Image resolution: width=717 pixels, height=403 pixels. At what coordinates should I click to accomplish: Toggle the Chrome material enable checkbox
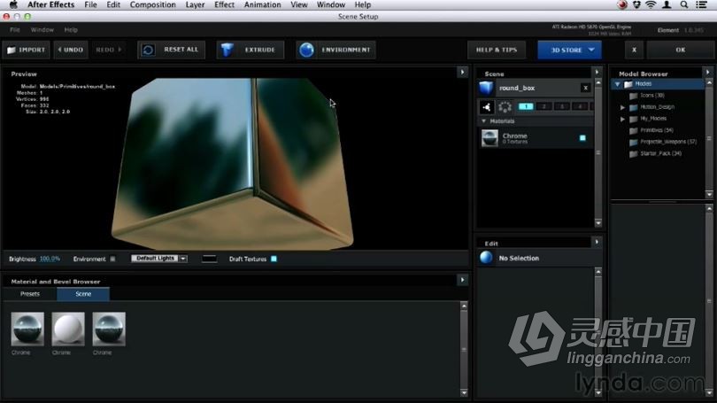coord(582,138)
